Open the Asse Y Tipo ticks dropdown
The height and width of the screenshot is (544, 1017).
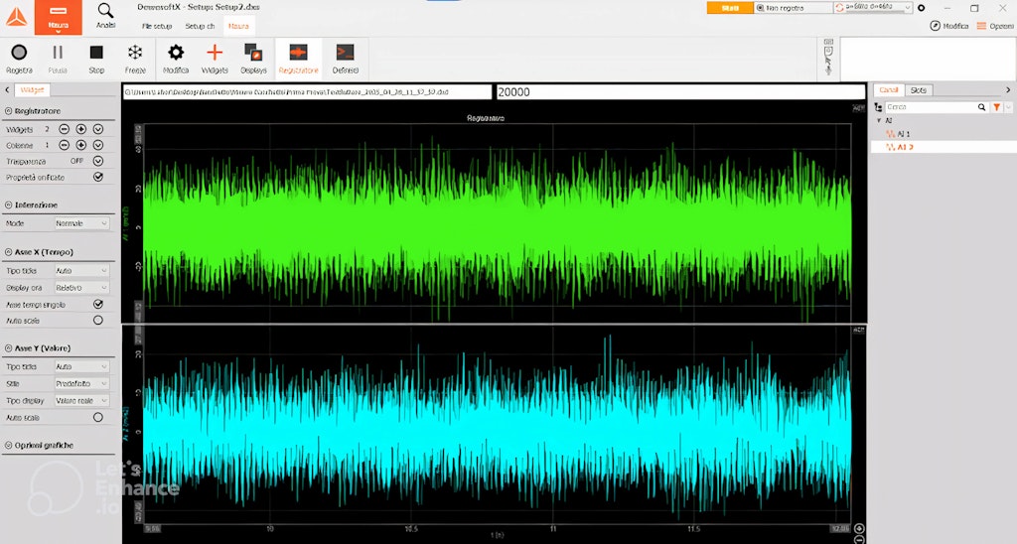tap(81, 366)
